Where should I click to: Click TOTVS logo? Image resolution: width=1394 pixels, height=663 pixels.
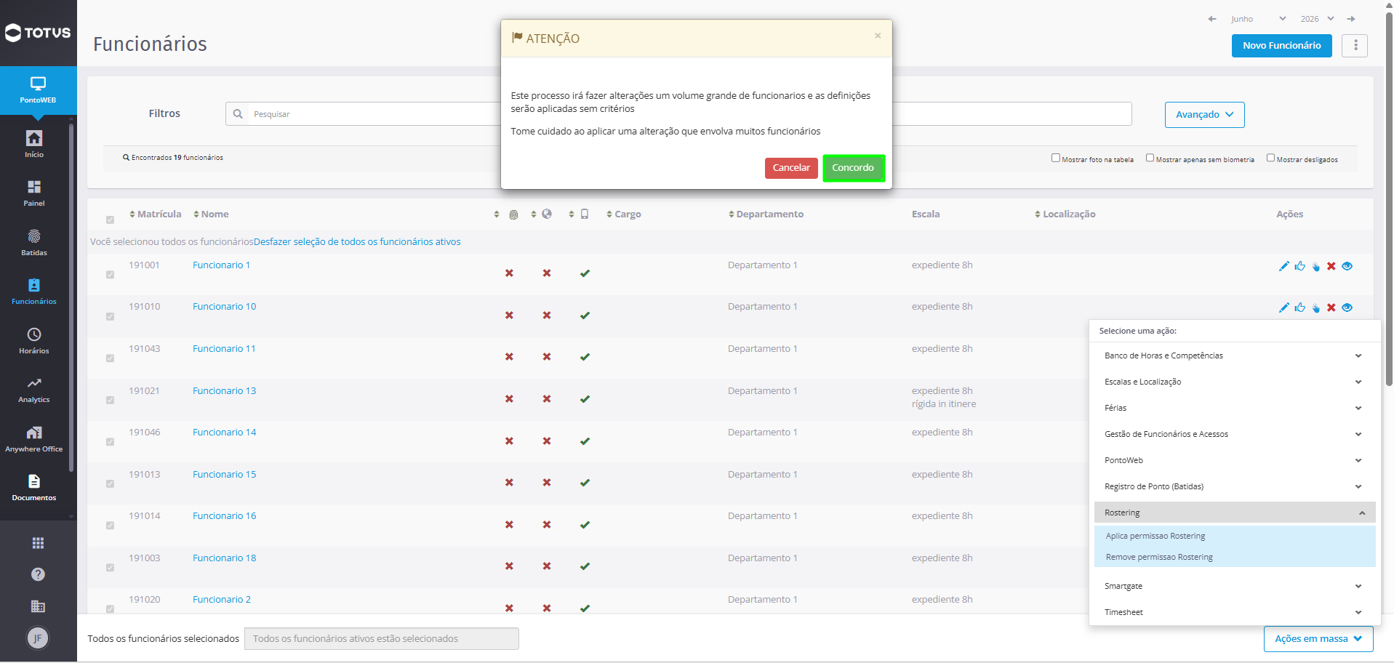tap(38, 33)
